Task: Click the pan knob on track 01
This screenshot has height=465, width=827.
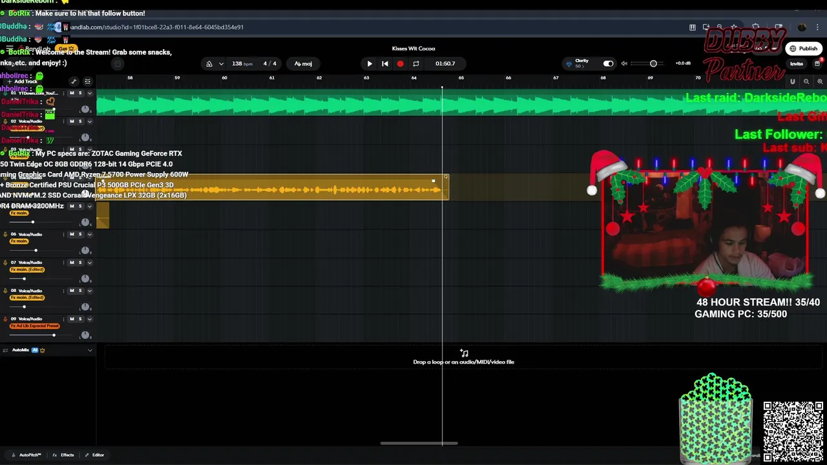Action: click(85, 110)
